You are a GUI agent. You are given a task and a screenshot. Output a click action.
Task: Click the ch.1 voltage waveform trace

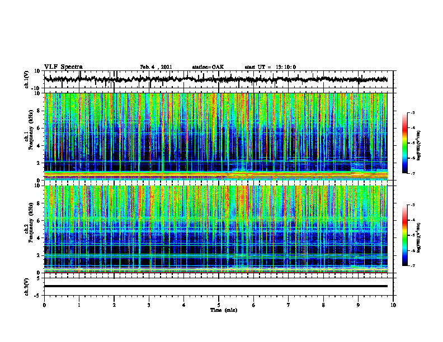click(215, 79)
